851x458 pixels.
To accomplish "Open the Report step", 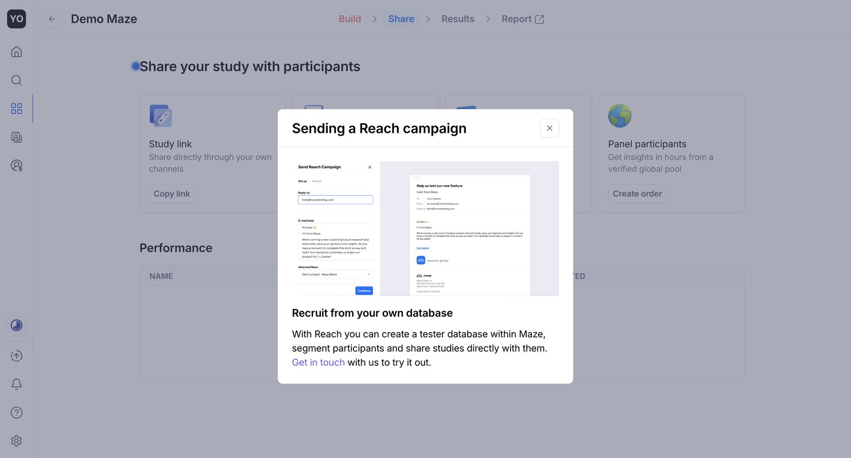I will pyautogui.click(x=523, y=19).
